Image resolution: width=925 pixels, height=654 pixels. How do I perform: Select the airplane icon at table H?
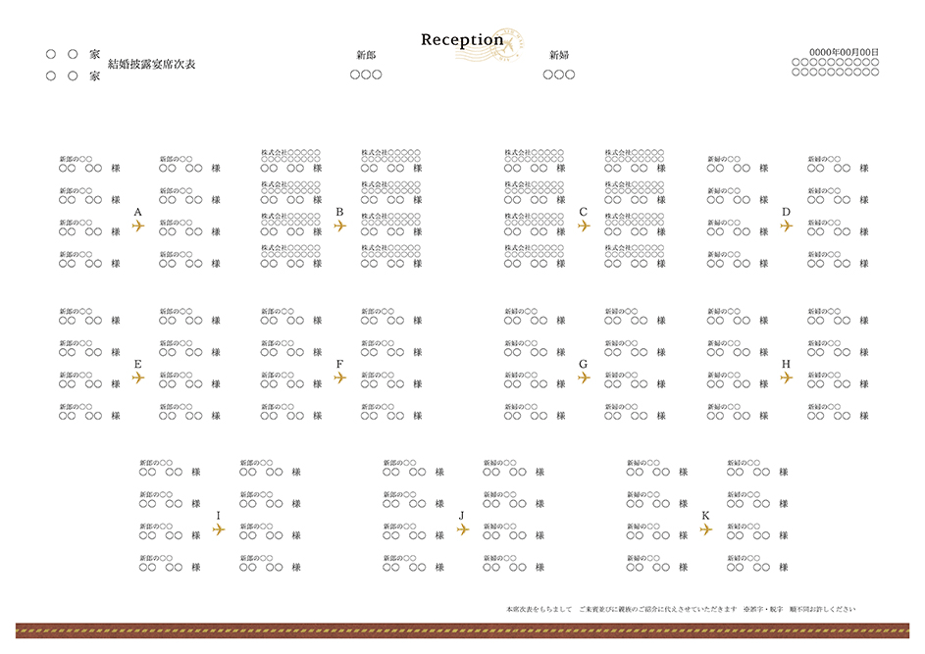[x=786, y=377]
